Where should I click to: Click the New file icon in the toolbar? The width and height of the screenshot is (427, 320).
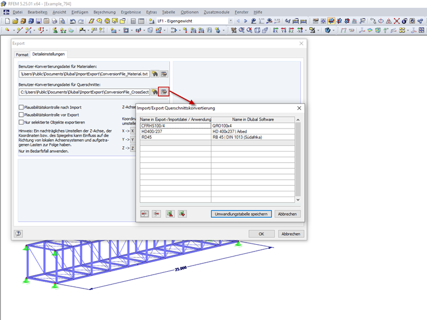pyautogui.click(x=7, y=21)
